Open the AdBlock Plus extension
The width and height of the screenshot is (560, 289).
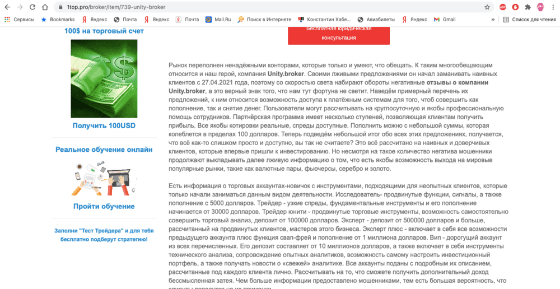pos(502,7)
